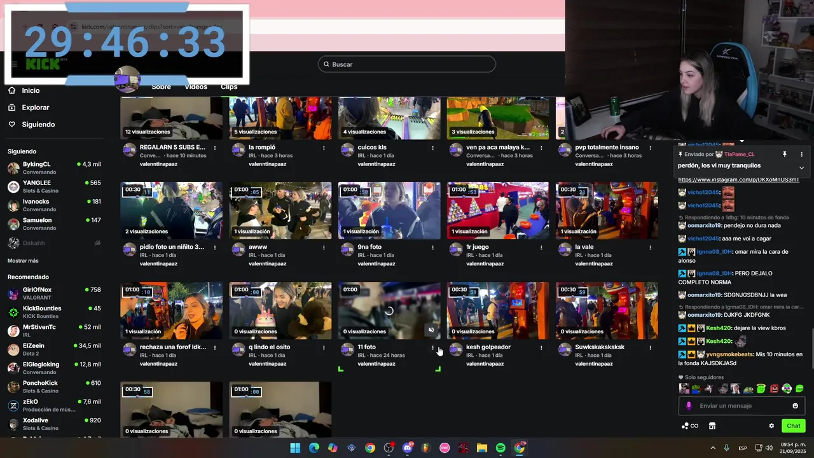Viewport: 814px width, 458px height.
Task: Open YANGLEE channel in sidebar
Action: tap(54, 186)
